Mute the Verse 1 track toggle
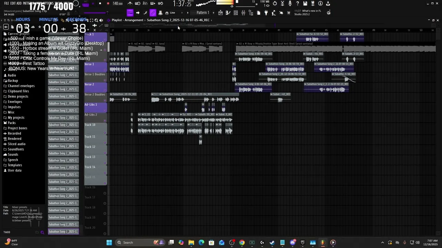The image size is (442, 248). (x=105, y=70)
